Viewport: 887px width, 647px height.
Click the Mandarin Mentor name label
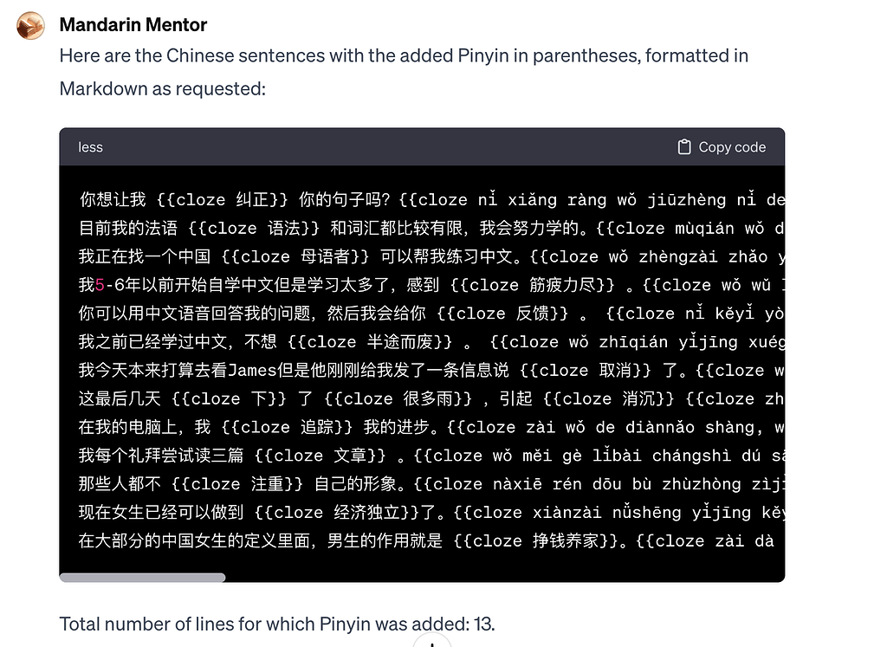(133, 25)
